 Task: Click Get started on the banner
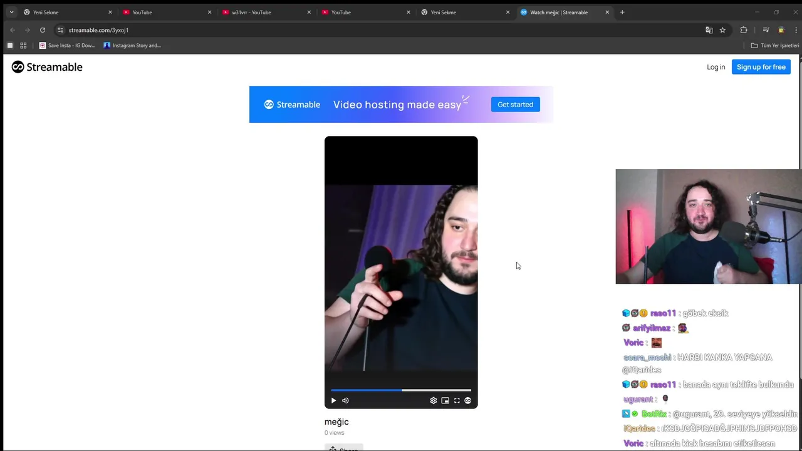click(x=515, y=105)
